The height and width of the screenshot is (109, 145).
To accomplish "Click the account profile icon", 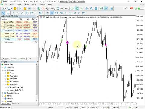I will point(136,8).
